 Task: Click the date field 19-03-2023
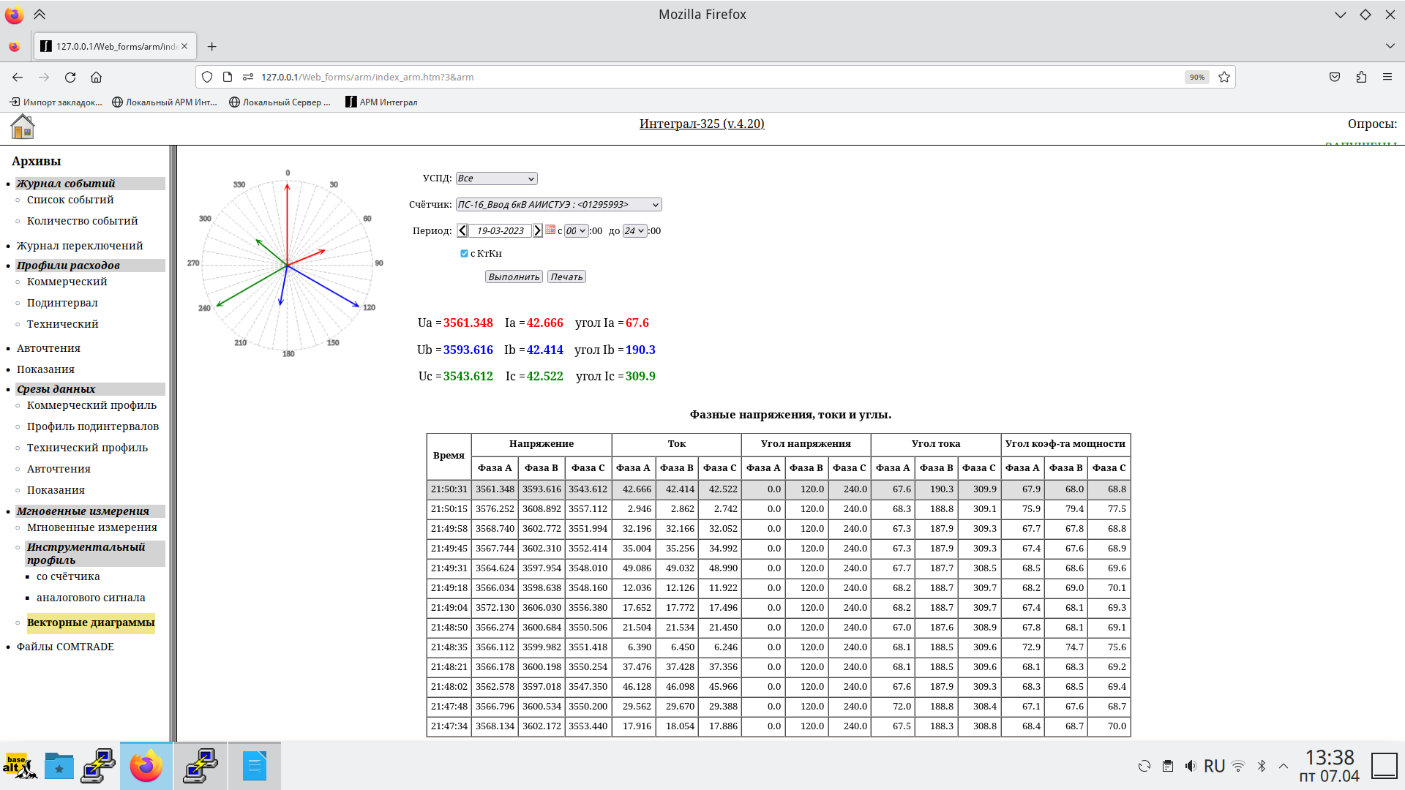500,231
